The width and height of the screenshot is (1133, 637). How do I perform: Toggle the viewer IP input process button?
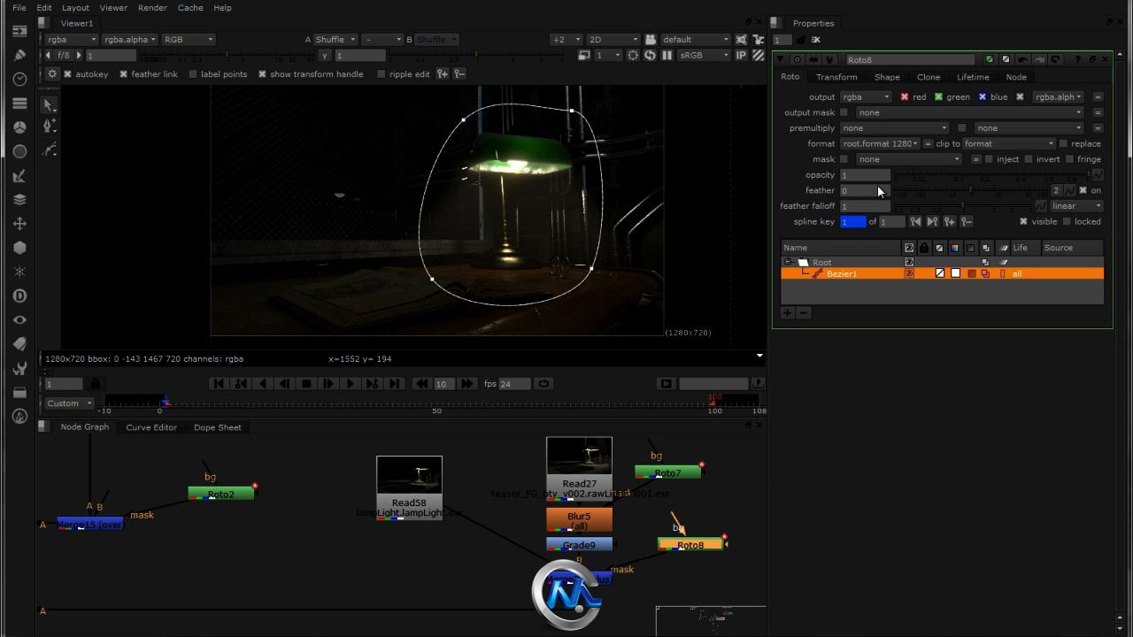coord(742,55)
